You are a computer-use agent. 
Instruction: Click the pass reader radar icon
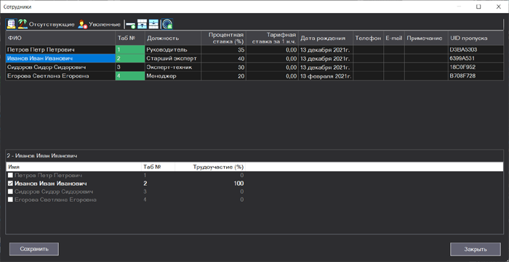167,24
